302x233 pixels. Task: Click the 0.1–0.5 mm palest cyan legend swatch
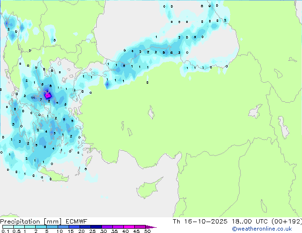[8, 227]
